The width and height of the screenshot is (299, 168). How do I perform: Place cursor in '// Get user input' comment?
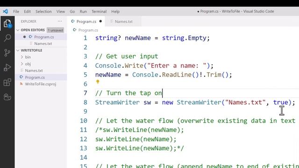pos(127,56)
